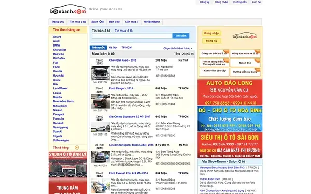Select Kia in brand list
The height and width of the screenshot is (194, 311).
click(55, 84)
